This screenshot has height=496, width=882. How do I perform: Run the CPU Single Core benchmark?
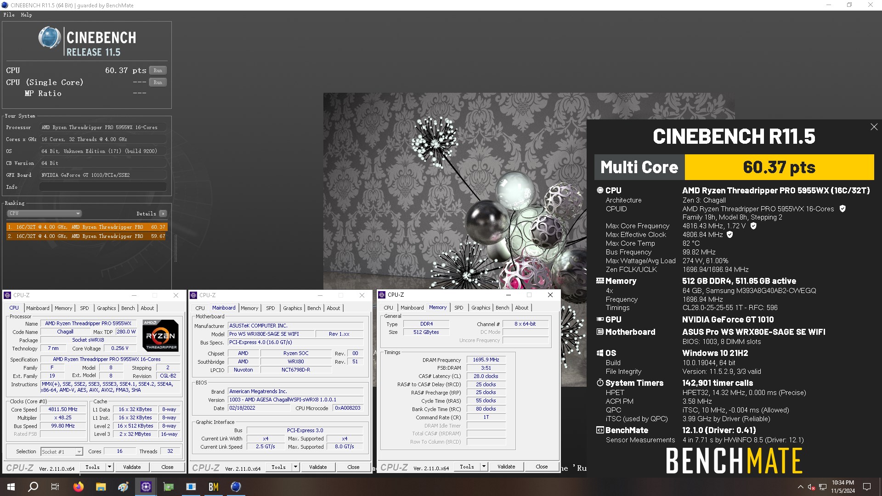tap(158, 82)
